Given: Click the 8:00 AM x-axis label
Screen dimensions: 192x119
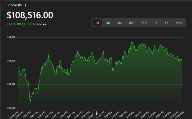Looking at the screenshot, I should coord(71,115).
